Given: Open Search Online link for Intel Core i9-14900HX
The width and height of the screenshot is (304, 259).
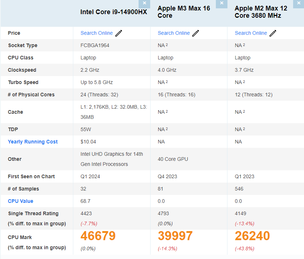Looking at the screenshot, I should tap(96, 33).
